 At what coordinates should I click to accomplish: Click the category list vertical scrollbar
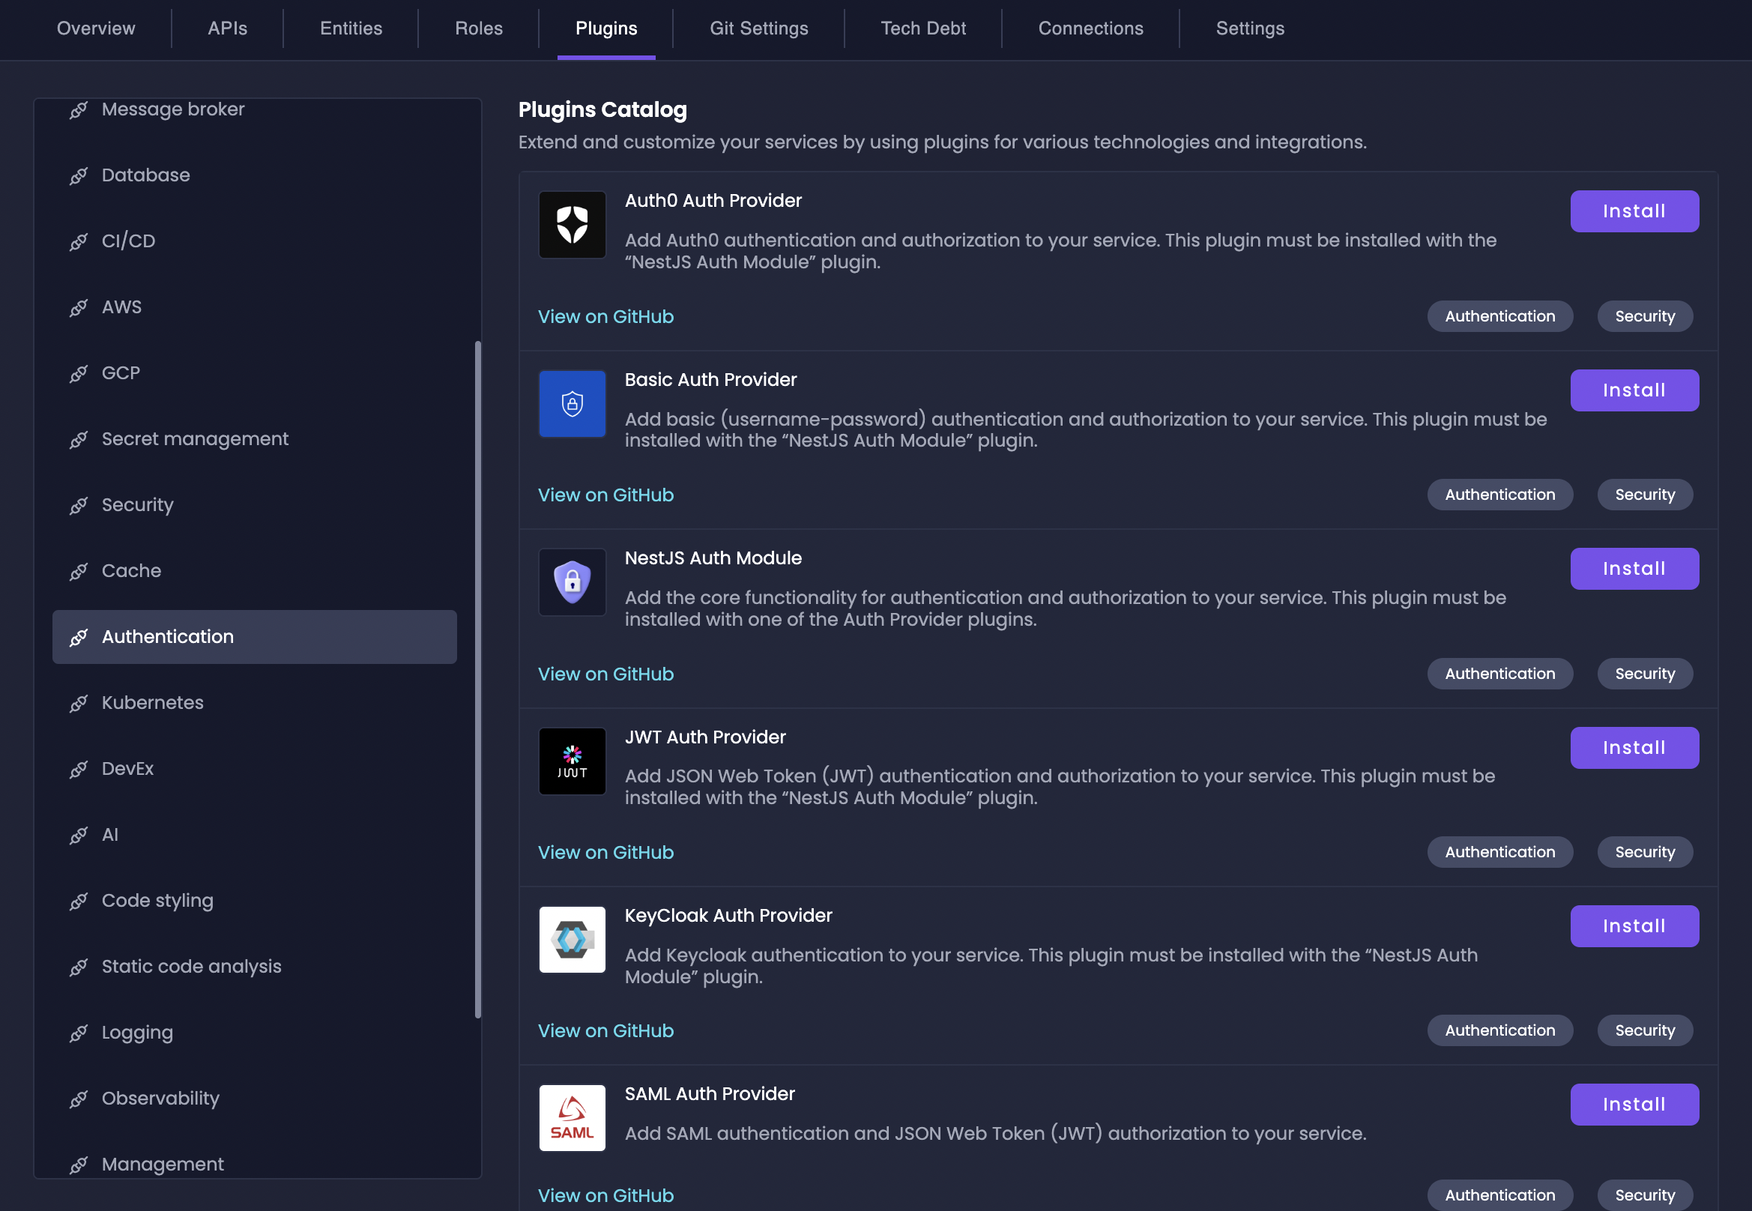[x=478, y=679]
